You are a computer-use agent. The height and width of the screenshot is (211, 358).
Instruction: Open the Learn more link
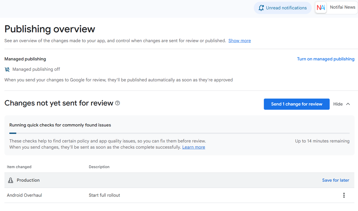tap(194, 147)
